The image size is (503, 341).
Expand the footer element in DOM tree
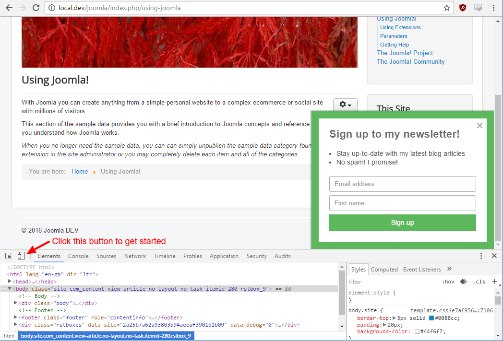tap(16, 317)
